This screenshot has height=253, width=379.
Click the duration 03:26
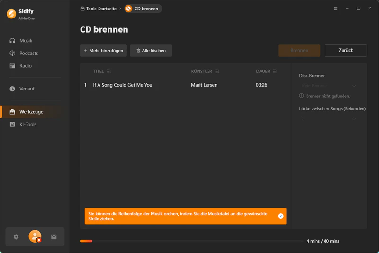262,85
